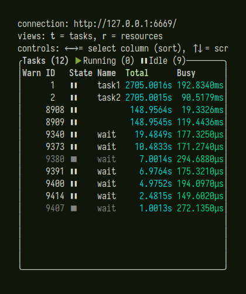246x294 pixels.
Task: Select the highlighted Total column header
Action: point(137,73)
